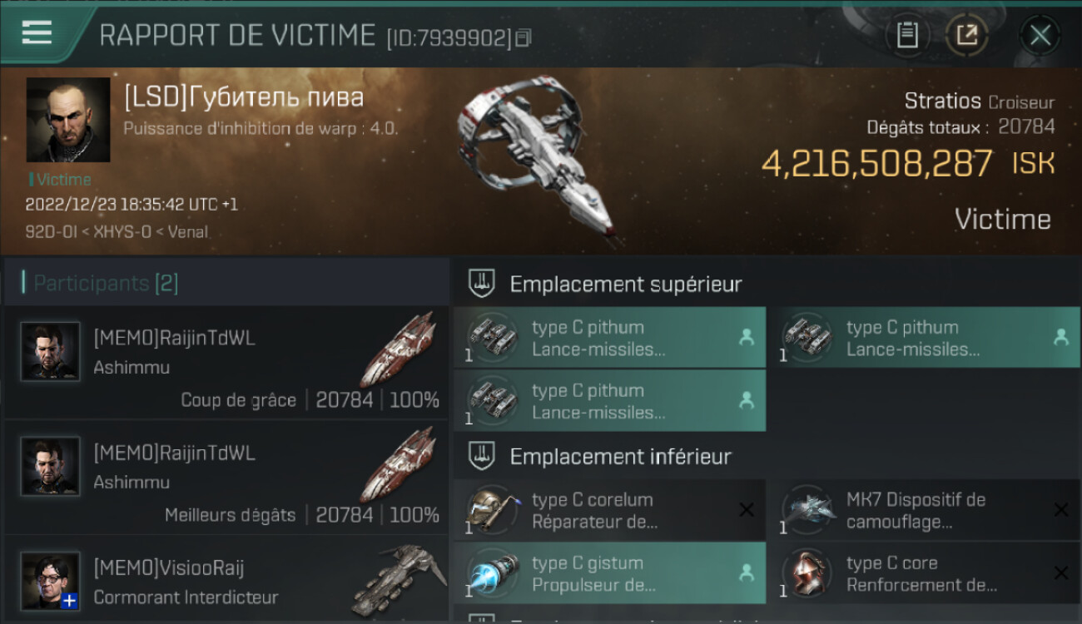View the victim pilot portrait
Image resolution: width=1082 pixels, height=624 pixels.
click(x=68, y=120)
